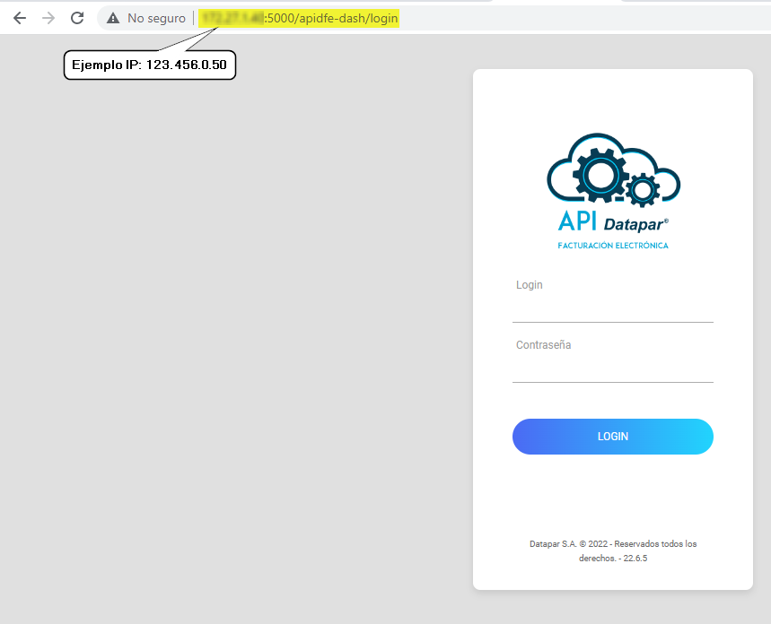The width and height of the screenshot is (771, 624).
Task: Click the 'Datapar S.A. © 2022' footer text
Action: pos(613,550)
